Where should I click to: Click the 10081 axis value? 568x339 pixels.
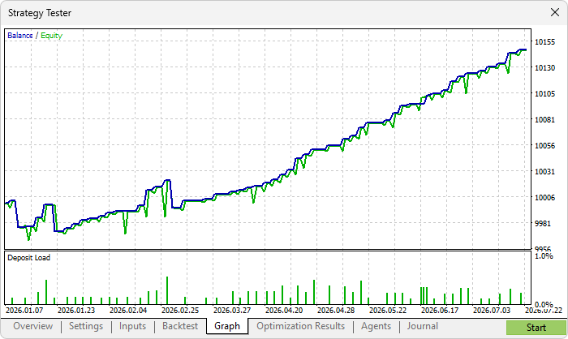pos(544,119)
